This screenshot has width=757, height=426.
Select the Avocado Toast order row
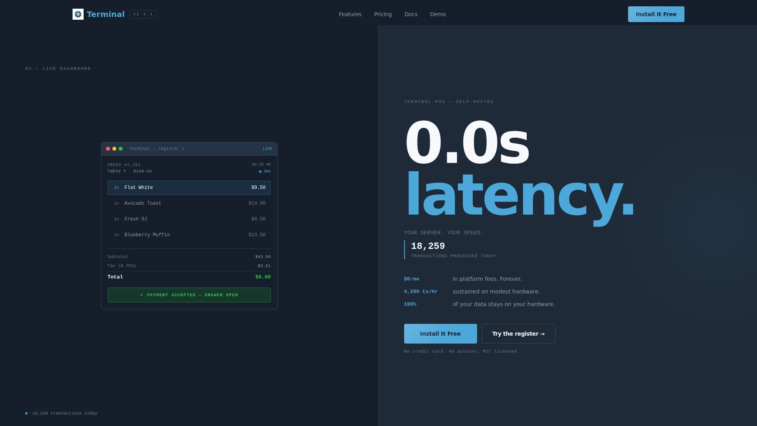point(189,204)
